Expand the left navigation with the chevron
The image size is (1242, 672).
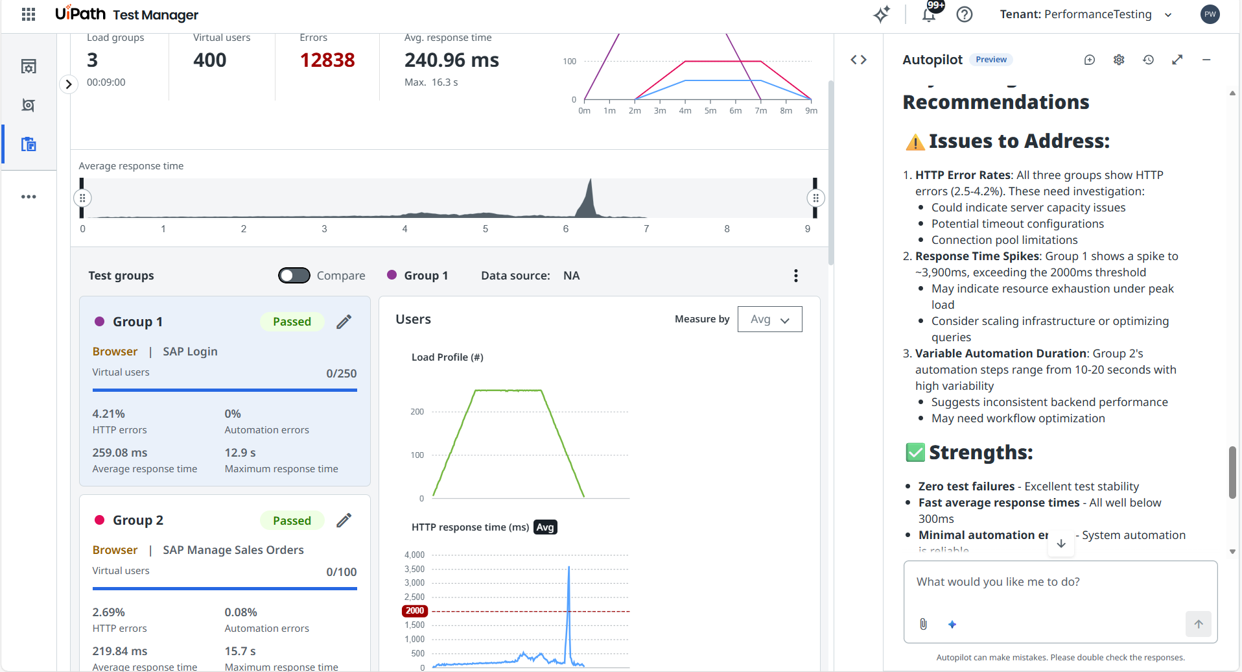pyautogui.click(x=69, y=84)
